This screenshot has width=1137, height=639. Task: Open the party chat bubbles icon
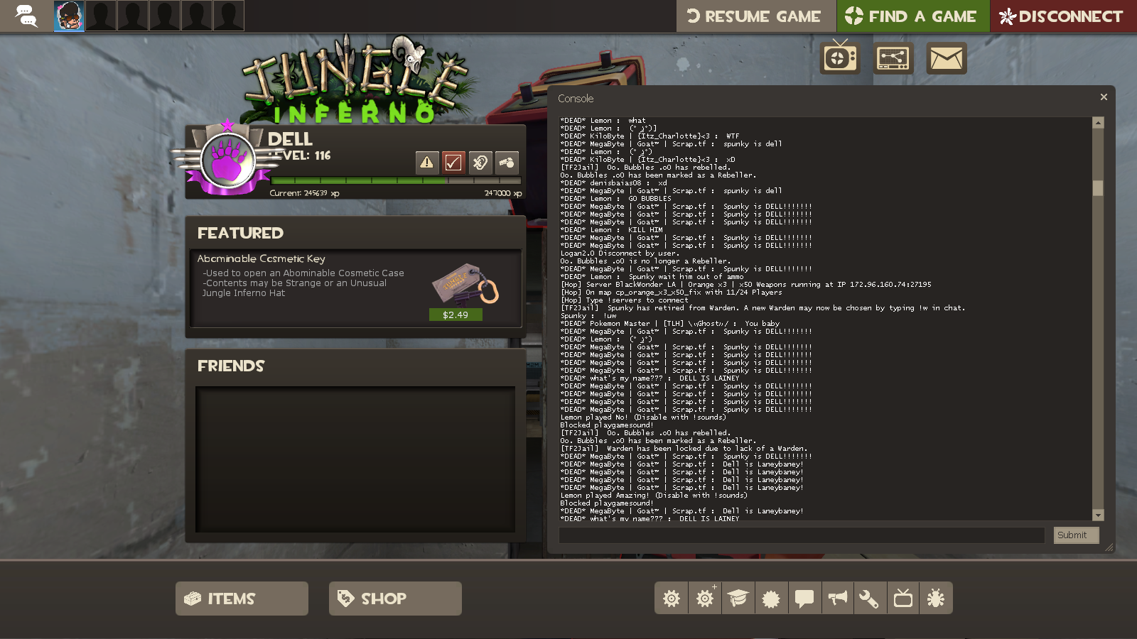pos(26,16)
